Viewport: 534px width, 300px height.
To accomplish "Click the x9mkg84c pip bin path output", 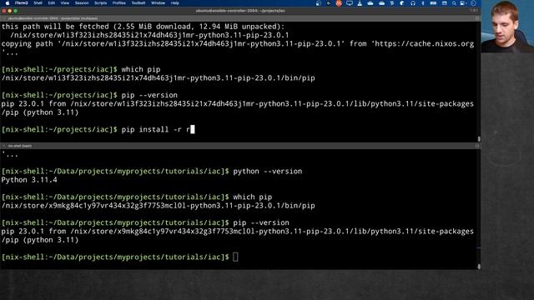I will point(158,206).
